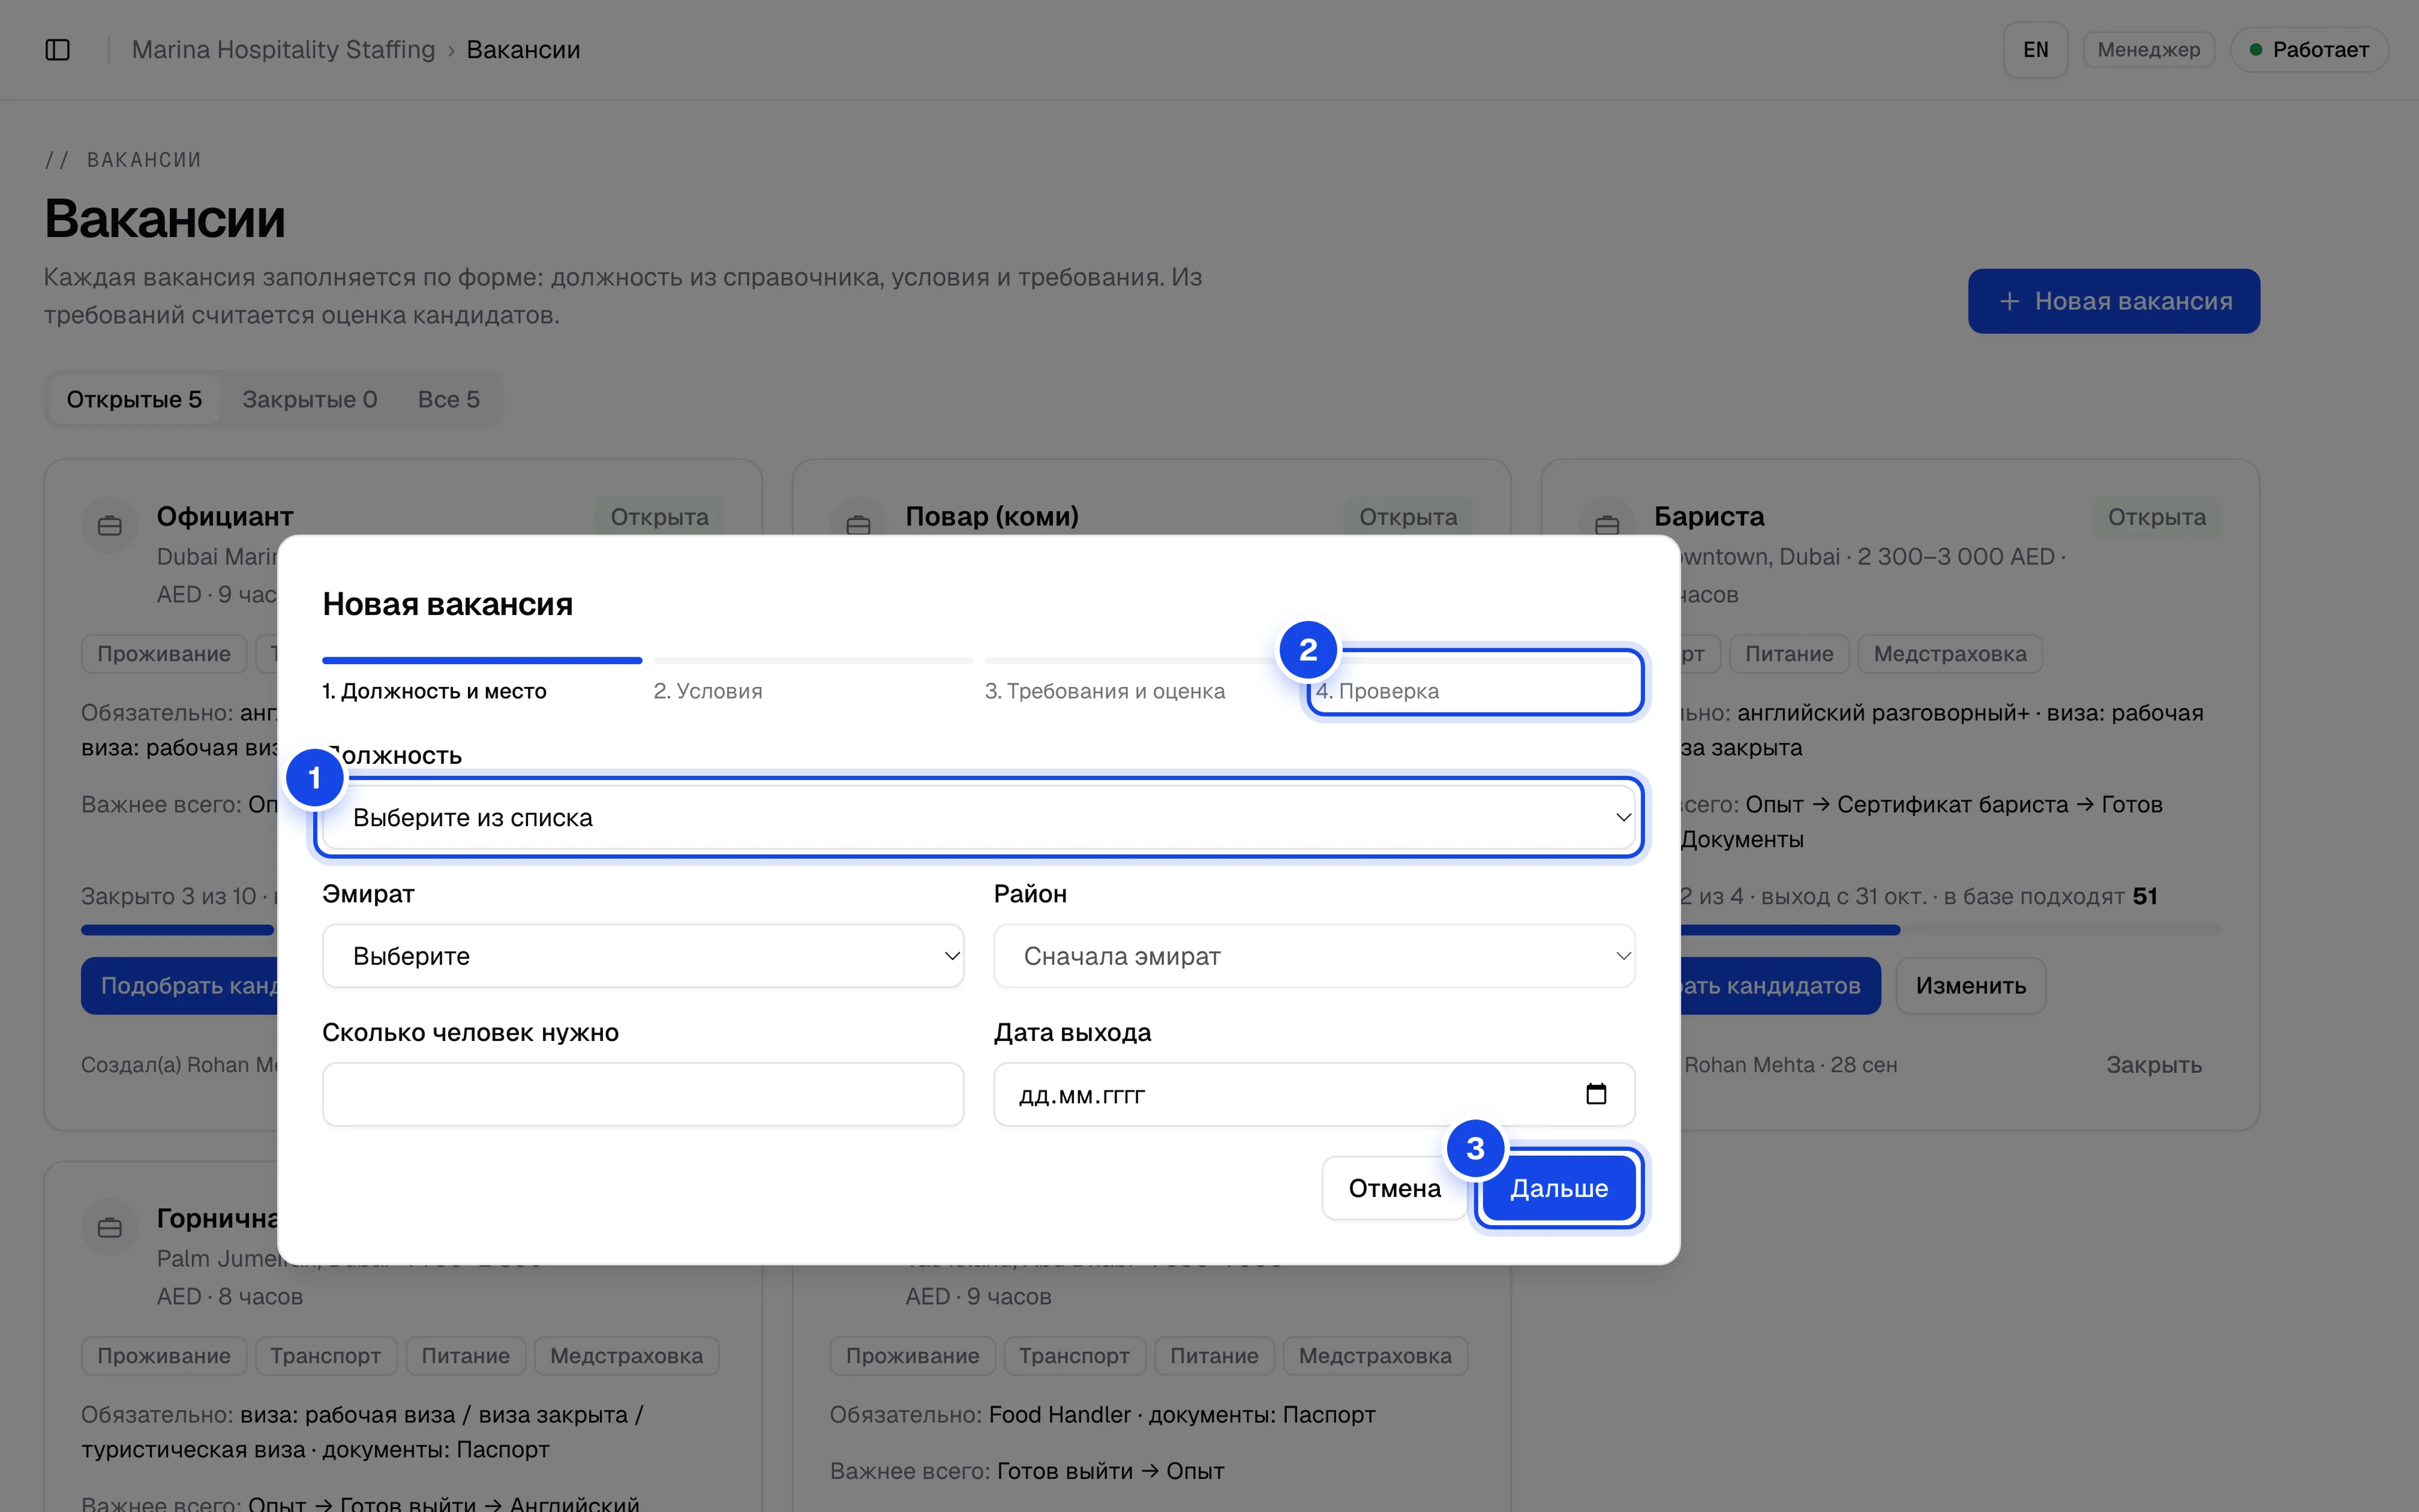
Task: Click Открыта status on Повар (коми) card
Action: tap(1407, 517)
